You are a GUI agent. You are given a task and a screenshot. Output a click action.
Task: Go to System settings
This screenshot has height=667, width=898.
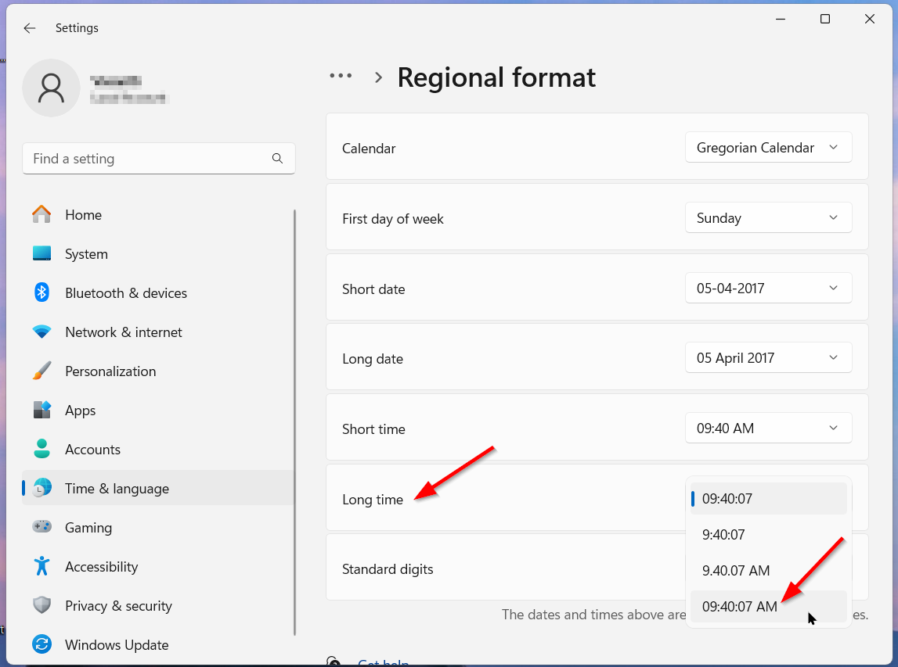pyautogui.click(x=158, y=254)
